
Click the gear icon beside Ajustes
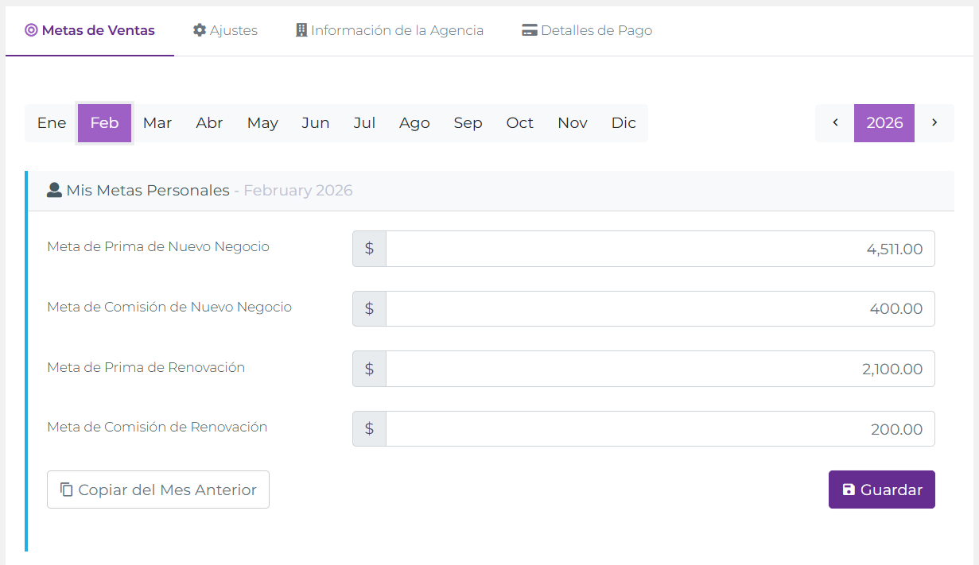tap(200, 30)
